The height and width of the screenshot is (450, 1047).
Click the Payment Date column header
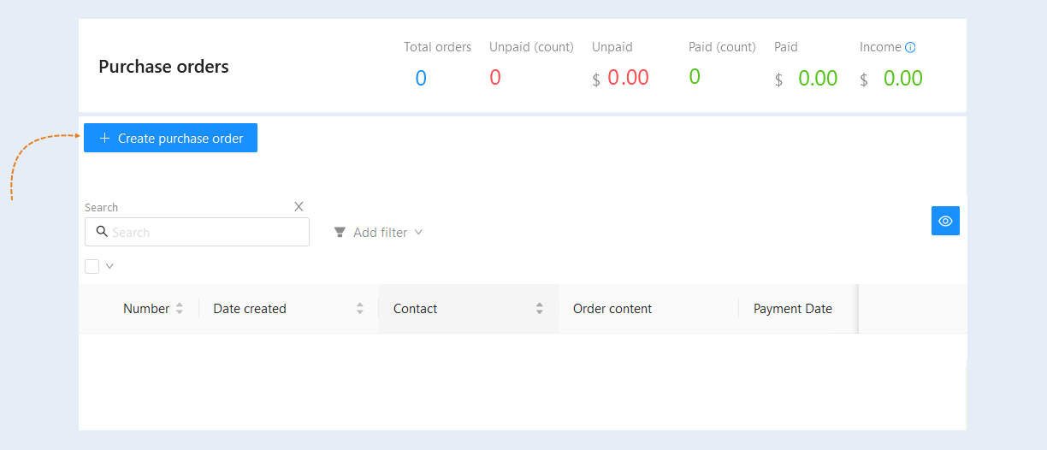click(x=793, y=309)
